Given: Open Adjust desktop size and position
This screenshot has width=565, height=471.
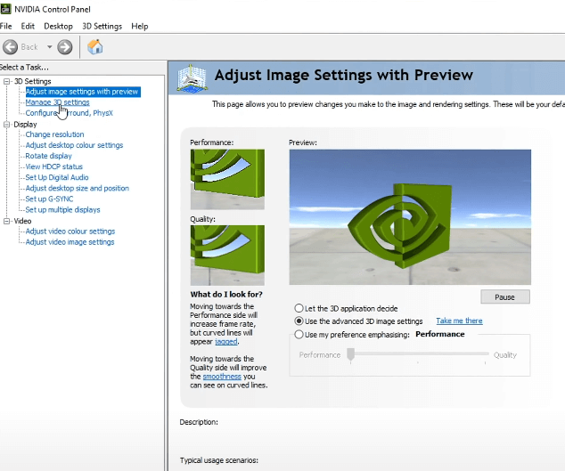Looking at the screenshot, I should coord(78,189).
